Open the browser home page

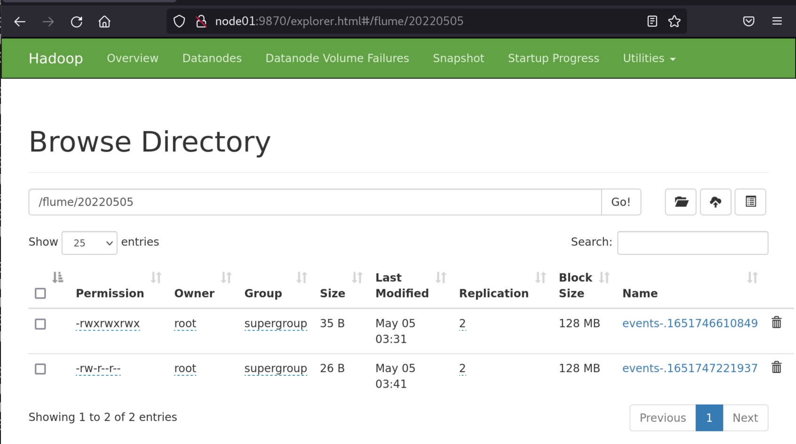click(104, 22)
